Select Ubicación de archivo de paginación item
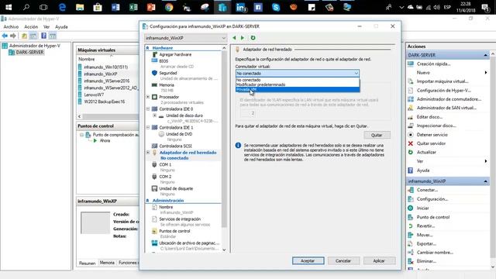This screenshot has height=279, width=496. 189,243
